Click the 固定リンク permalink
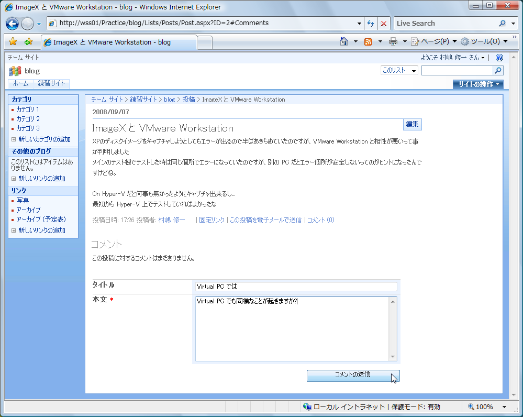The width and height of the screenshot is (523, 417). 212,220
